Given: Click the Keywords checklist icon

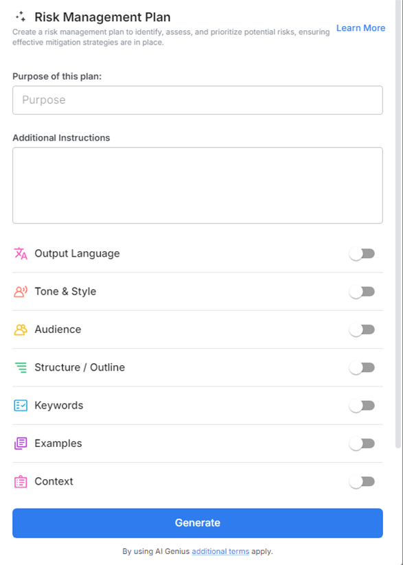Looking at the screenshot, I should pos(21,405).
